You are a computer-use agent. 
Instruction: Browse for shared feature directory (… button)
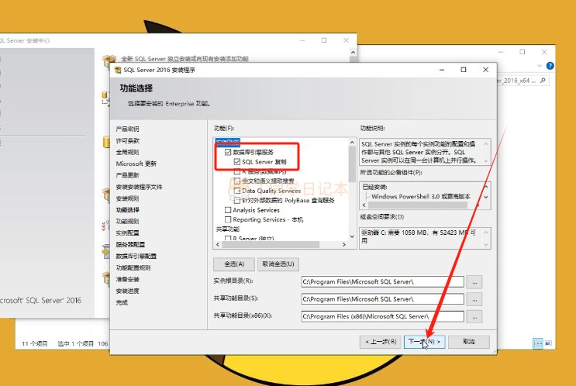click(474, 299)
